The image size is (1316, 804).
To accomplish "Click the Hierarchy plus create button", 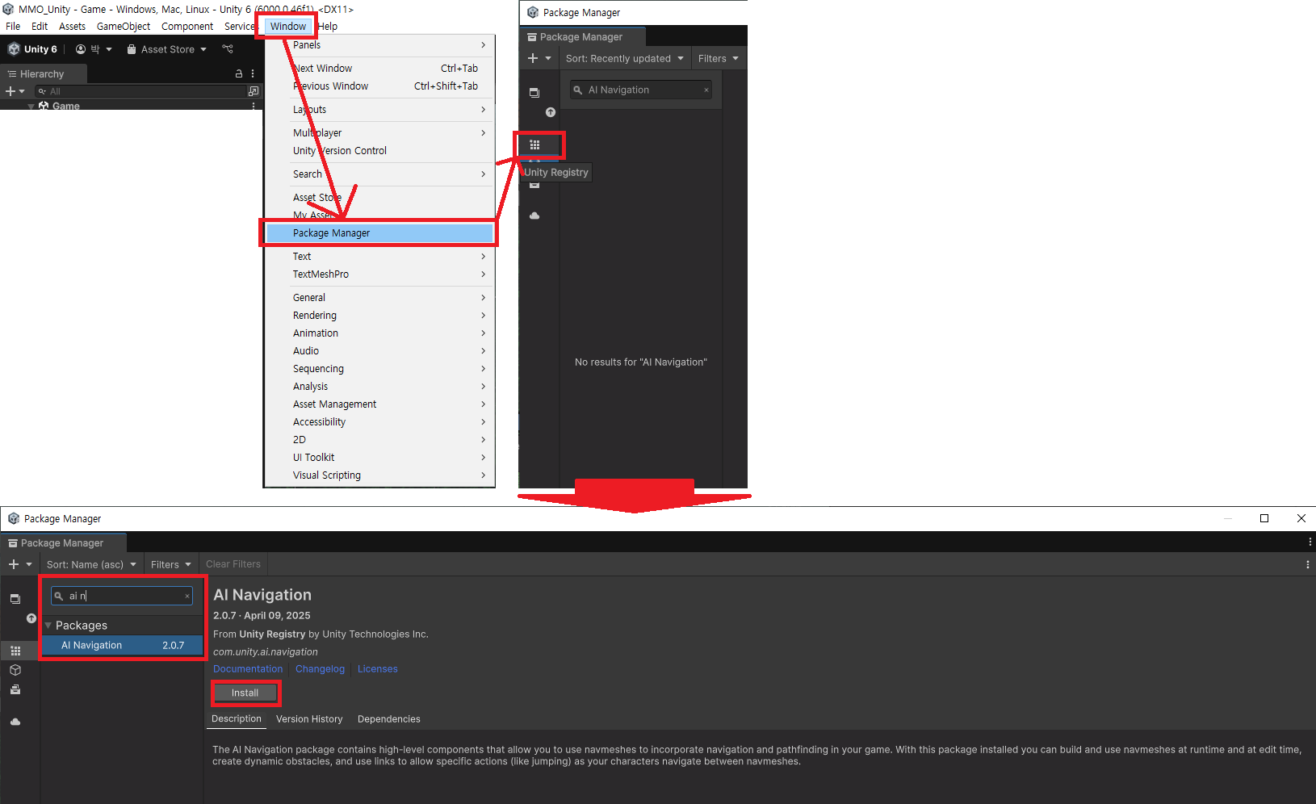I will (15, 91).
